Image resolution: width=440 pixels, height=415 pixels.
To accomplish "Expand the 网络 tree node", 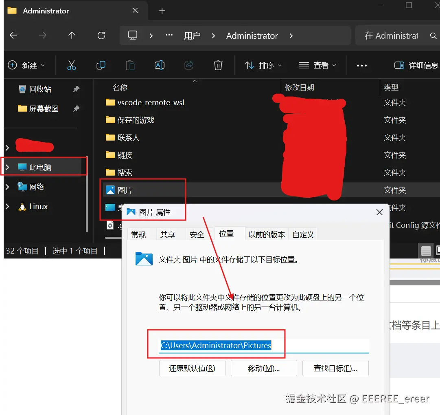I will (x=8, y=187).
